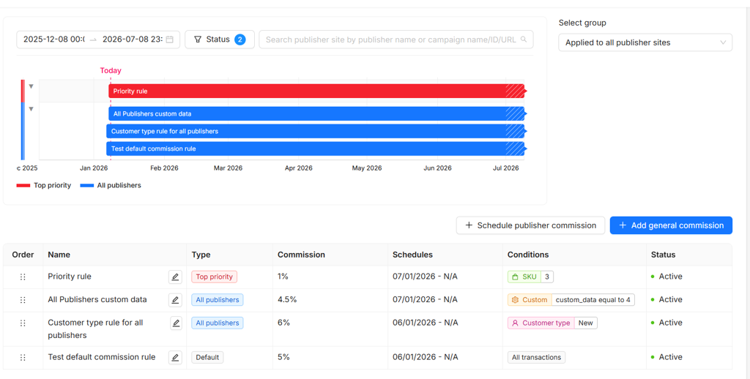Click edit pencil for All Publishers custom data
The height and width of the screenshot is (379, 750).
click(x=175, y=300)
